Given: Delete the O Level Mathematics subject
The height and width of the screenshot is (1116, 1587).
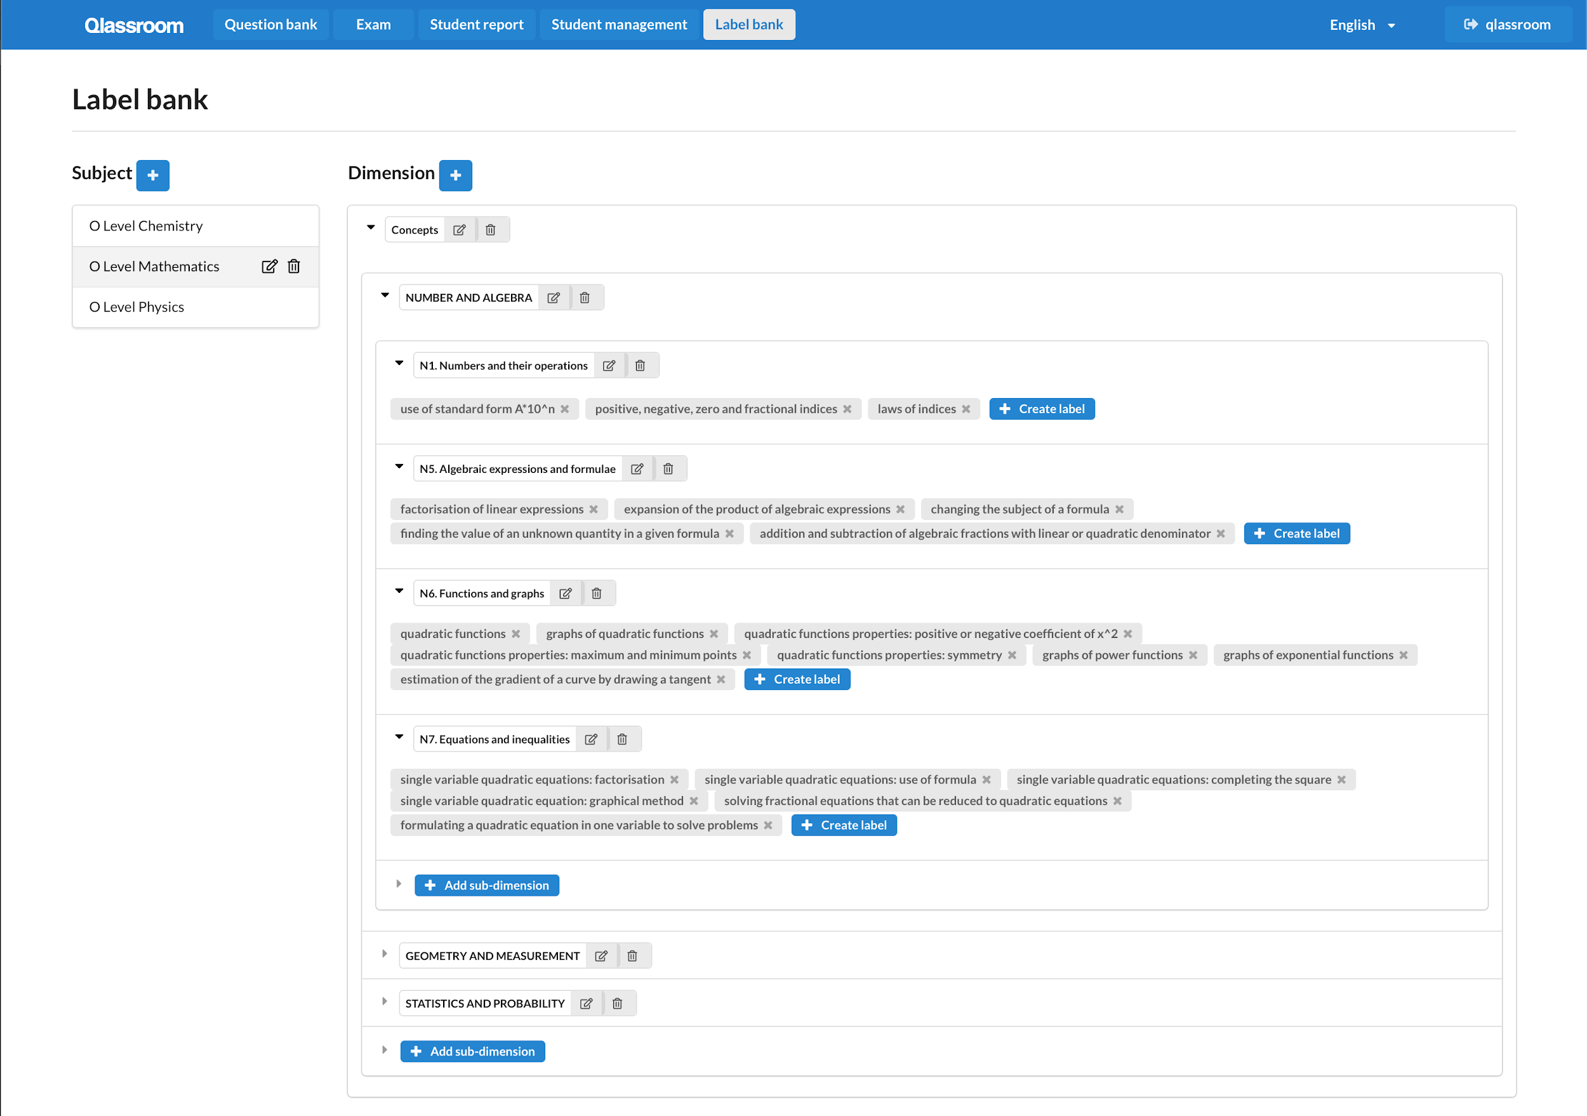Looking at the screenshot, I should click(294, 267).
